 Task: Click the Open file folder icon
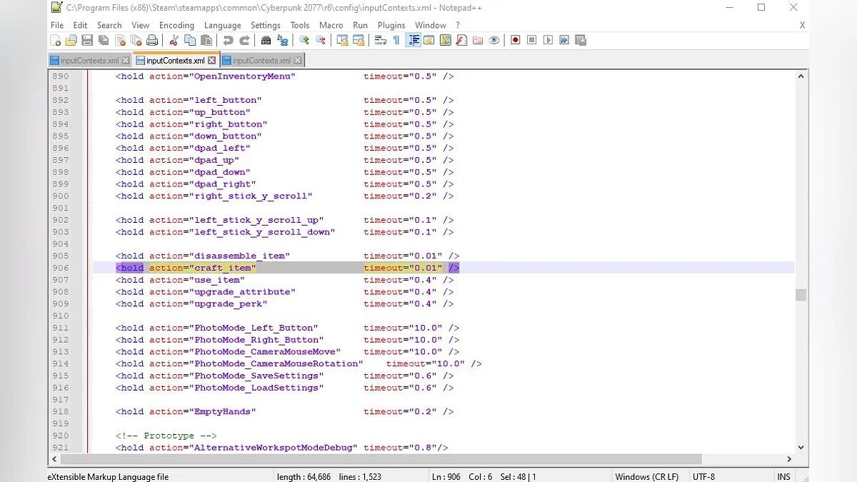coord(71,41)
